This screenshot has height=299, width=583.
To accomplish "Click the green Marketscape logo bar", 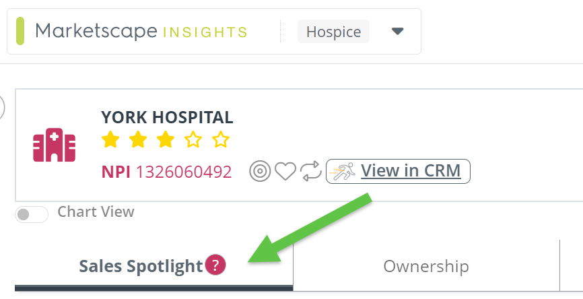I will point(20,31).
